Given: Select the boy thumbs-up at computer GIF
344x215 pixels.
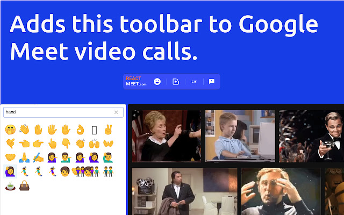Looking at the screenshot, I should point(240,136).
